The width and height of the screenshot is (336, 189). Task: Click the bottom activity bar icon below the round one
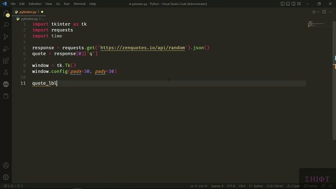(6, 96)
